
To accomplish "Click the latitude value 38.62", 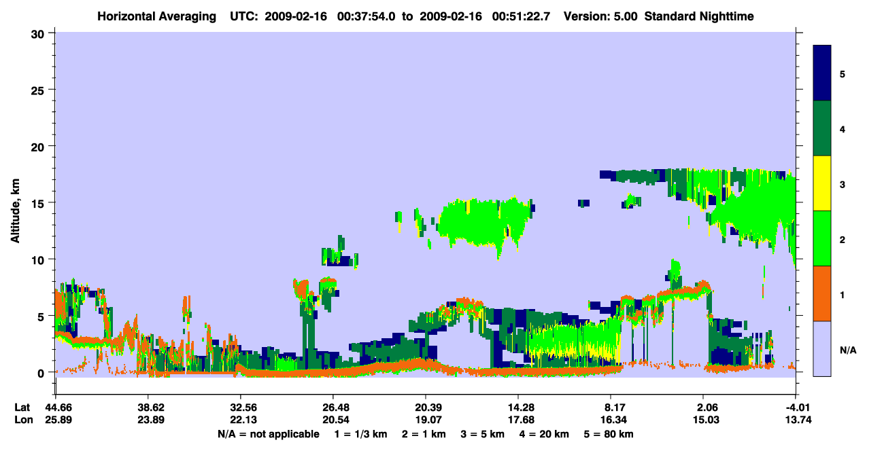I will pos(148,407).
